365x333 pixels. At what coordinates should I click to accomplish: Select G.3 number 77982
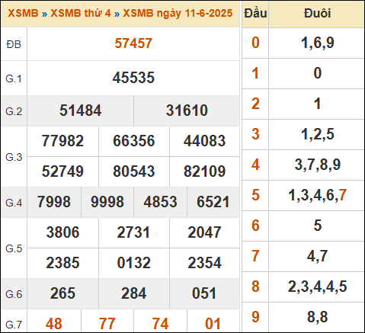(62, 141)
